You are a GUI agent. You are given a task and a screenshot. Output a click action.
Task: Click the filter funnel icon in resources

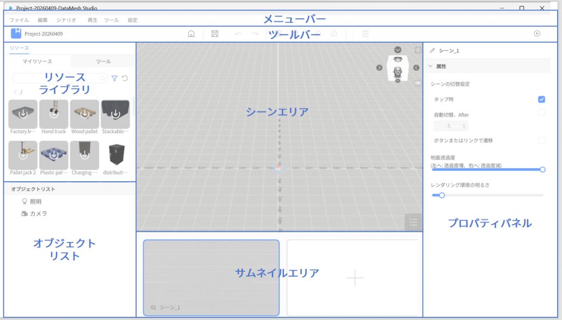point(114,78)
